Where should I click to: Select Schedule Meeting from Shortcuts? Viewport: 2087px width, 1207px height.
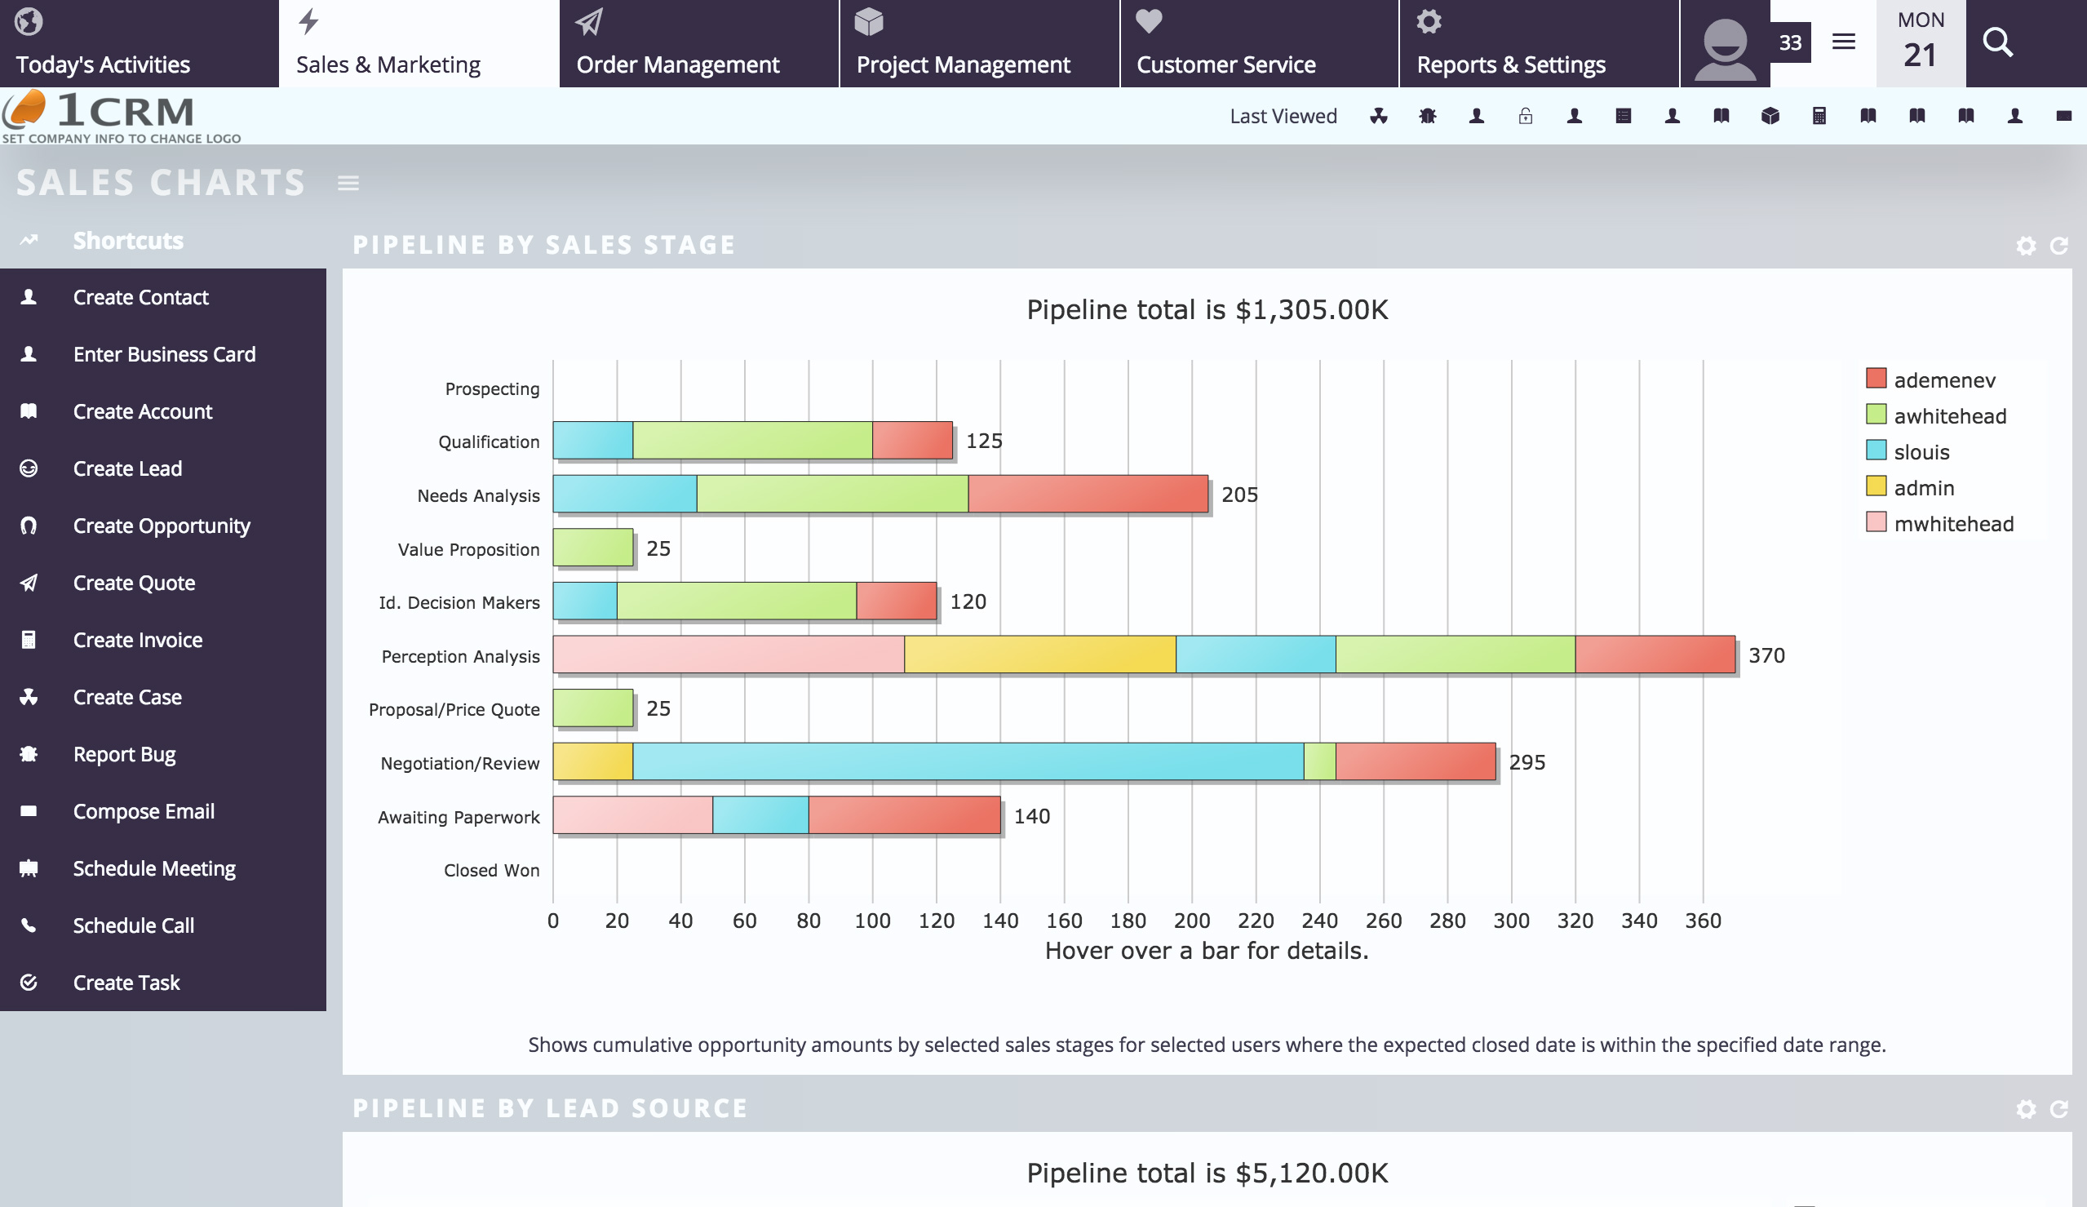(154, 868)
